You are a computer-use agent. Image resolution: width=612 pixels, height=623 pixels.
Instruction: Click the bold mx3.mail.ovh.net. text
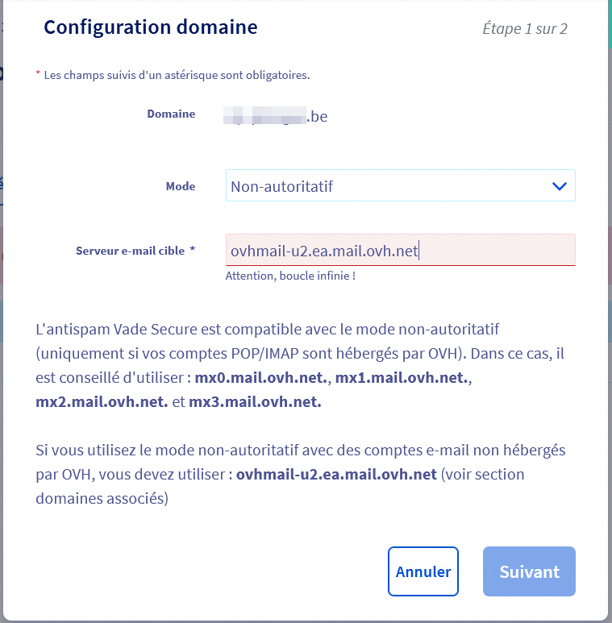255,402
